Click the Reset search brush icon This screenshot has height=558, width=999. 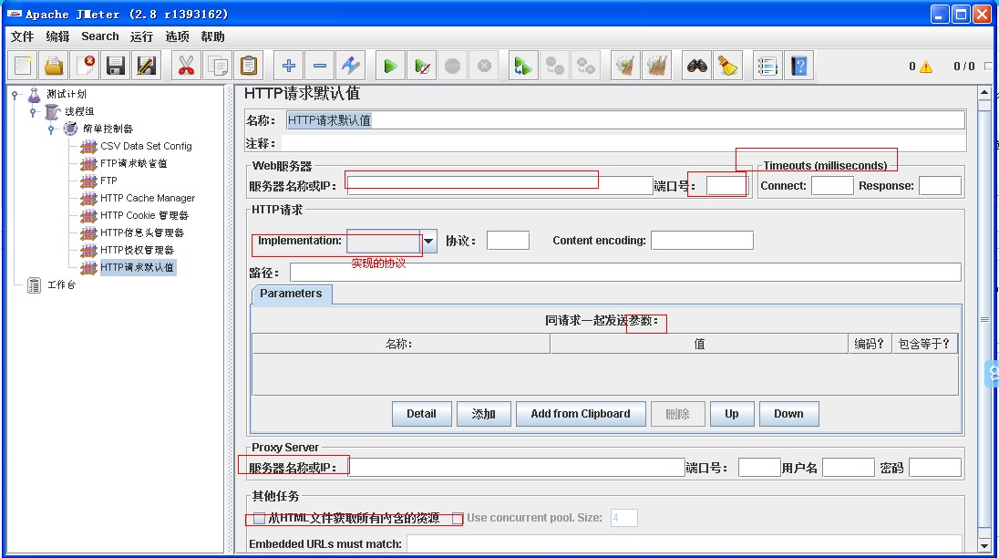[x=727, y=66]
